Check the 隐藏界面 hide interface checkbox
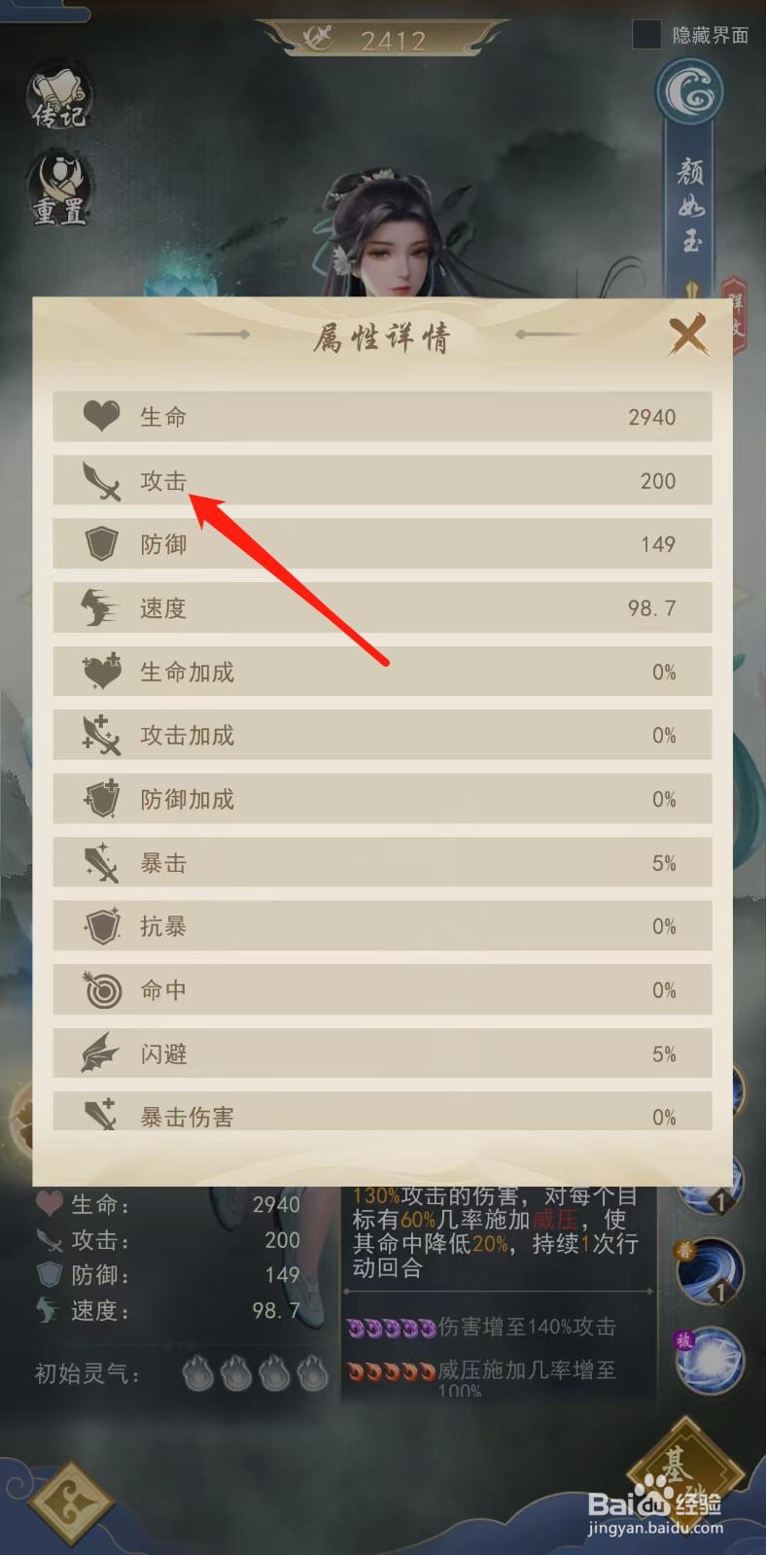Image resolution: width=766 pixels, height=1555 pixels. coord(646,35)
